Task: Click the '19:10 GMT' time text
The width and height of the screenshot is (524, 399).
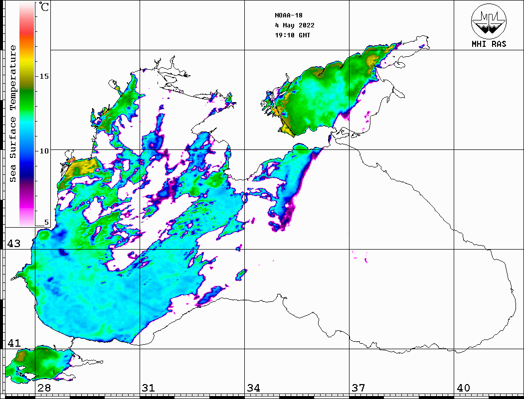Action: coord(292,35)
